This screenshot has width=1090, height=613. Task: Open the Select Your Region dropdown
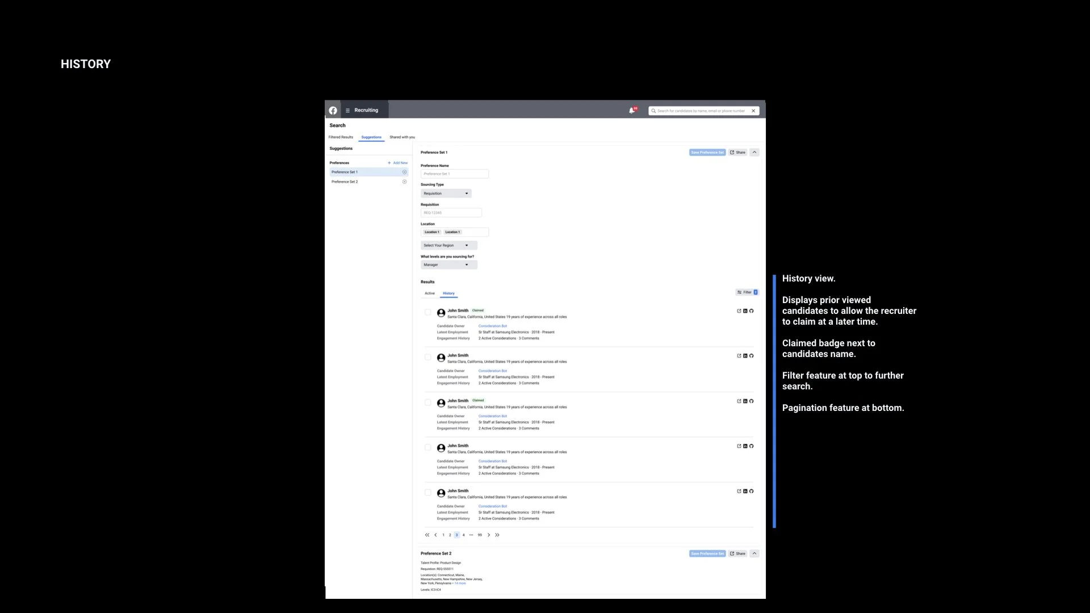click(448, 246)
